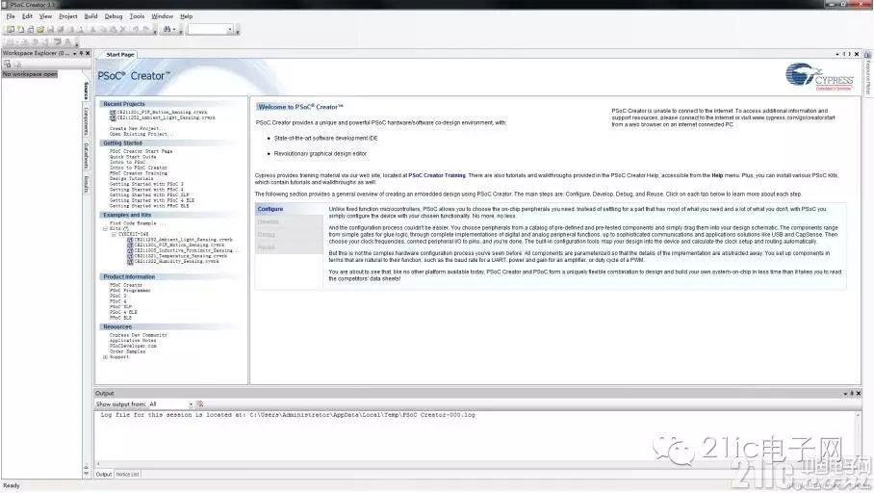Open Intro to PSoC Creator link

tap(139, 168)
